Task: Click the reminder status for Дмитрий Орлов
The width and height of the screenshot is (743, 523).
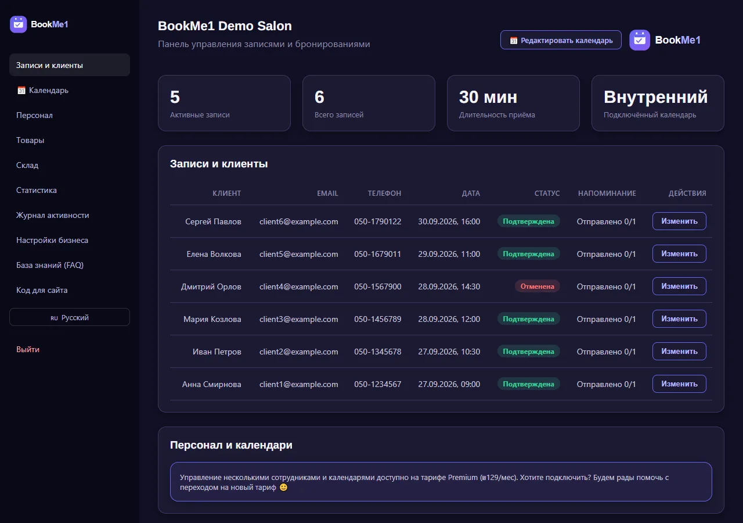Action: [607, 286]
